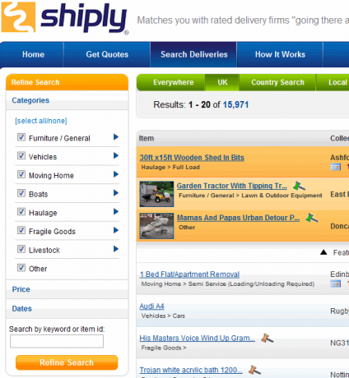Screen dimensions: 349x378
Task: Toggle the Haulage checkbox
Action: [21, 211]
